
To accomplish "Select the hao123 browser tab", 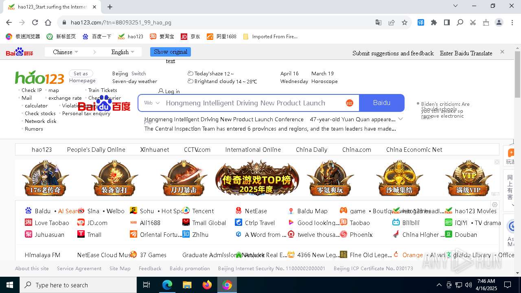I will [x=53, y=7].
